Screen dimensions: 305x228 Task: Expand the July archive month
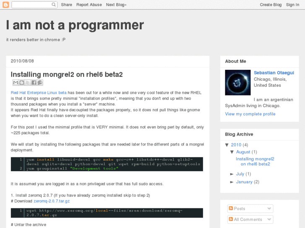pyautogui.click(x=232, y=174)
